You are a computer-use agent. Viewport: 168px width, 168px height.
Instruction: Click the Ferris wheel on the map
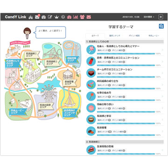tap(49, 93)
